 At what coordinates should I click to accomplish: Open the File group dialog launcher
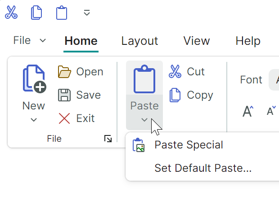pos(108,139)
